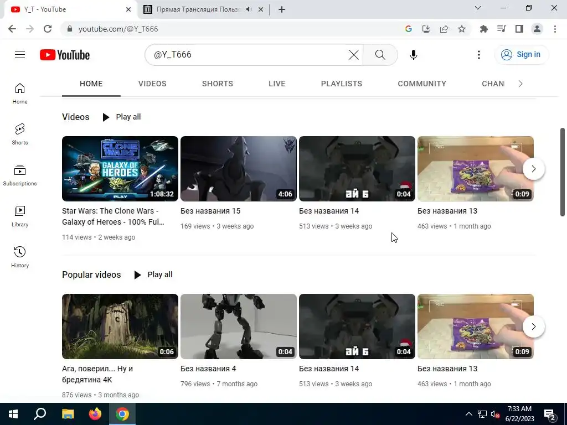Click the Videos section heading
Screen dimensions: 567x425
click(75, 117)
